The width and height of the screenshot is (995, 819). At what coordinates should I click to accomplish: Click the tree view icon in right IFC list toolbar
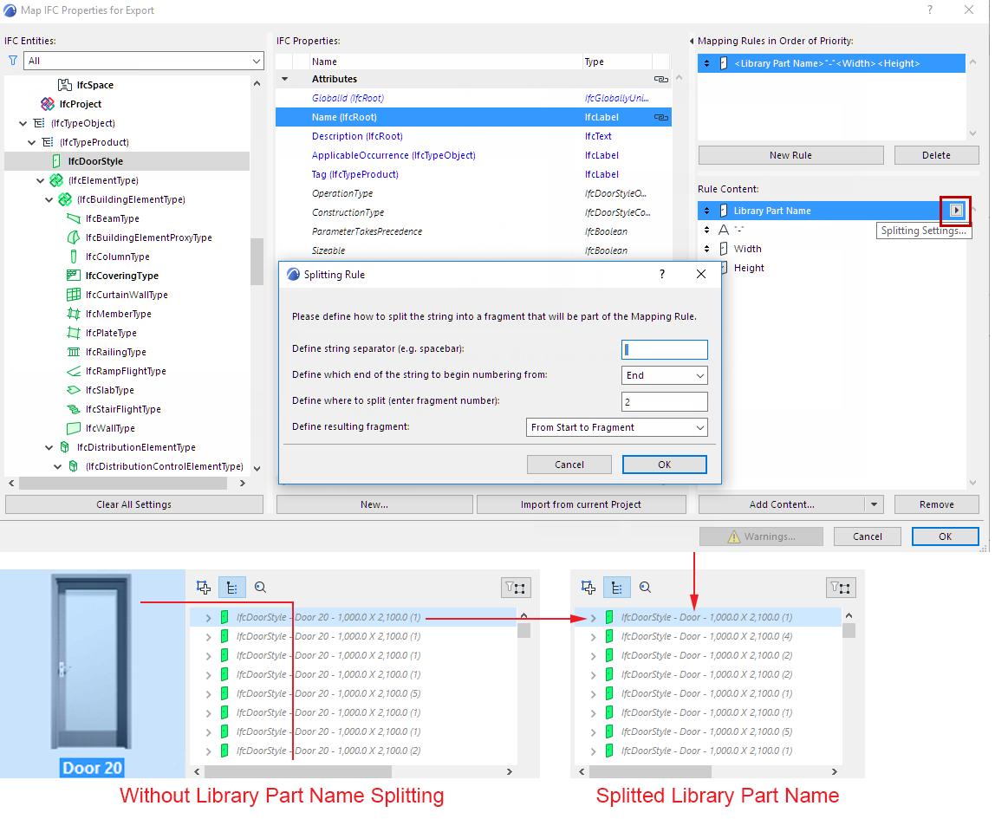[617, 588]
